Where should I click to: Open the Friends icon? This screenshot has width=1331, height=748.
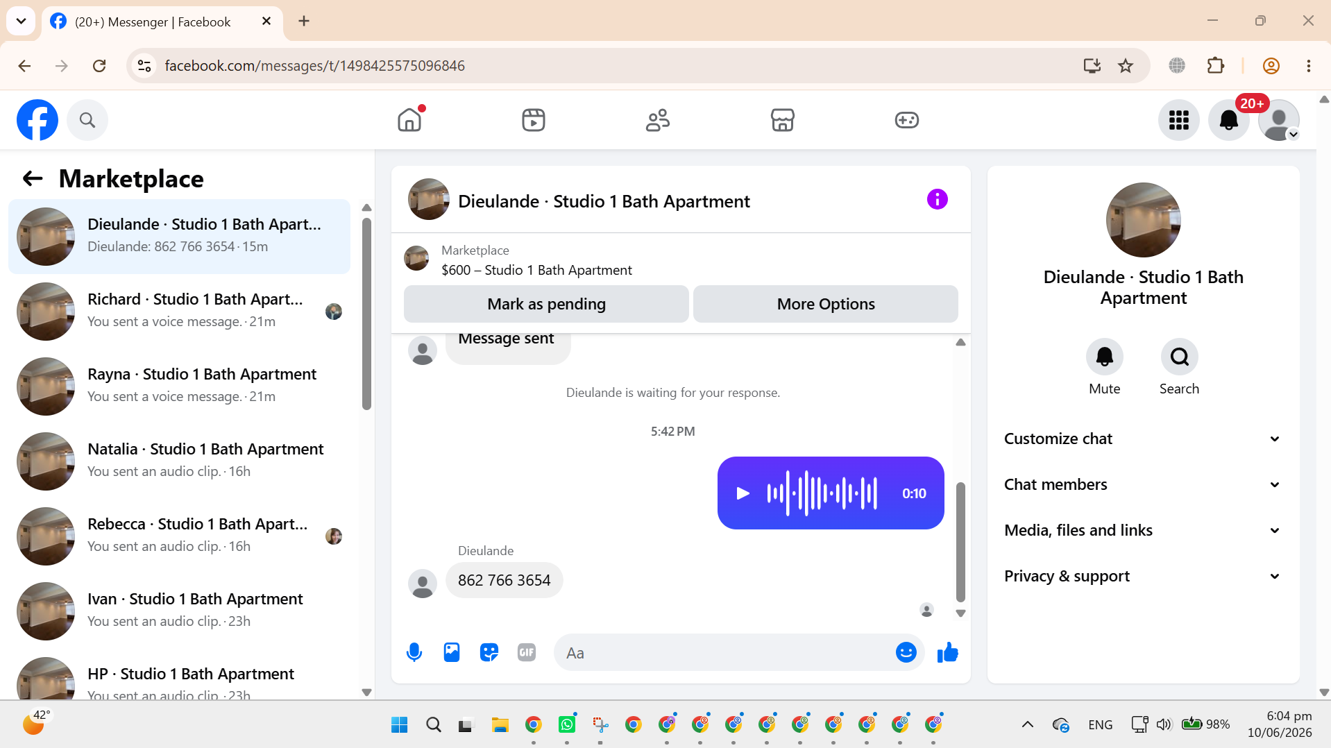click(x=658, y=120)
